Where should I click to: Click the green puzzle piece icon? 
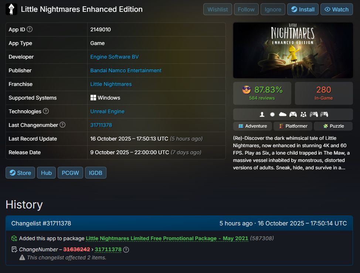point(326,126)
